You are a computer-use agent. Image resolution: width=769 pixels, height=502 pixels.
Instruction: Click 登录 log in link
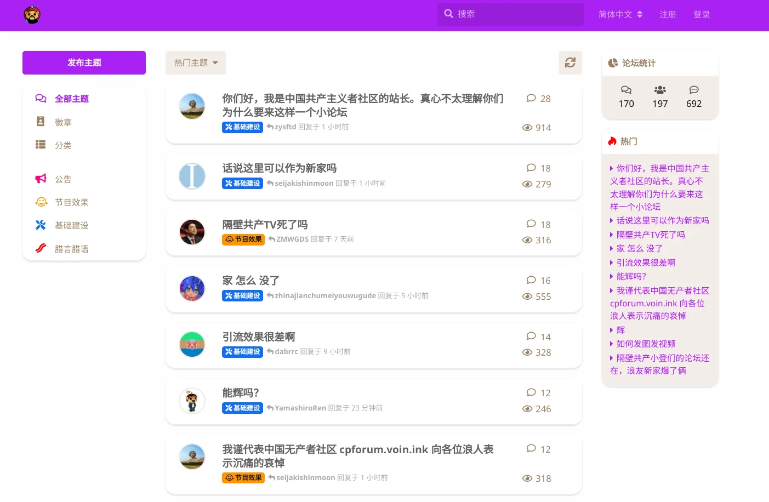(x=702, y=15)
